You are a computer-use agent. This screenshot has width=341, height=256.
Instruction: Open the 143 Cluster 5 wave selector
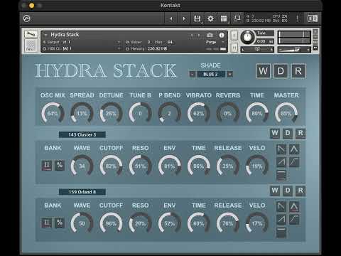[x=82, y=134]
